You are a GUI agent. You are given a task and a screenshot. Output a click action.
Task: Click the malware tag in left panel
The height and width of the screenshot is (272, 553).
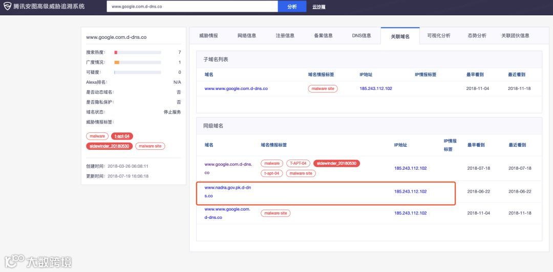[x=97, y=136]
